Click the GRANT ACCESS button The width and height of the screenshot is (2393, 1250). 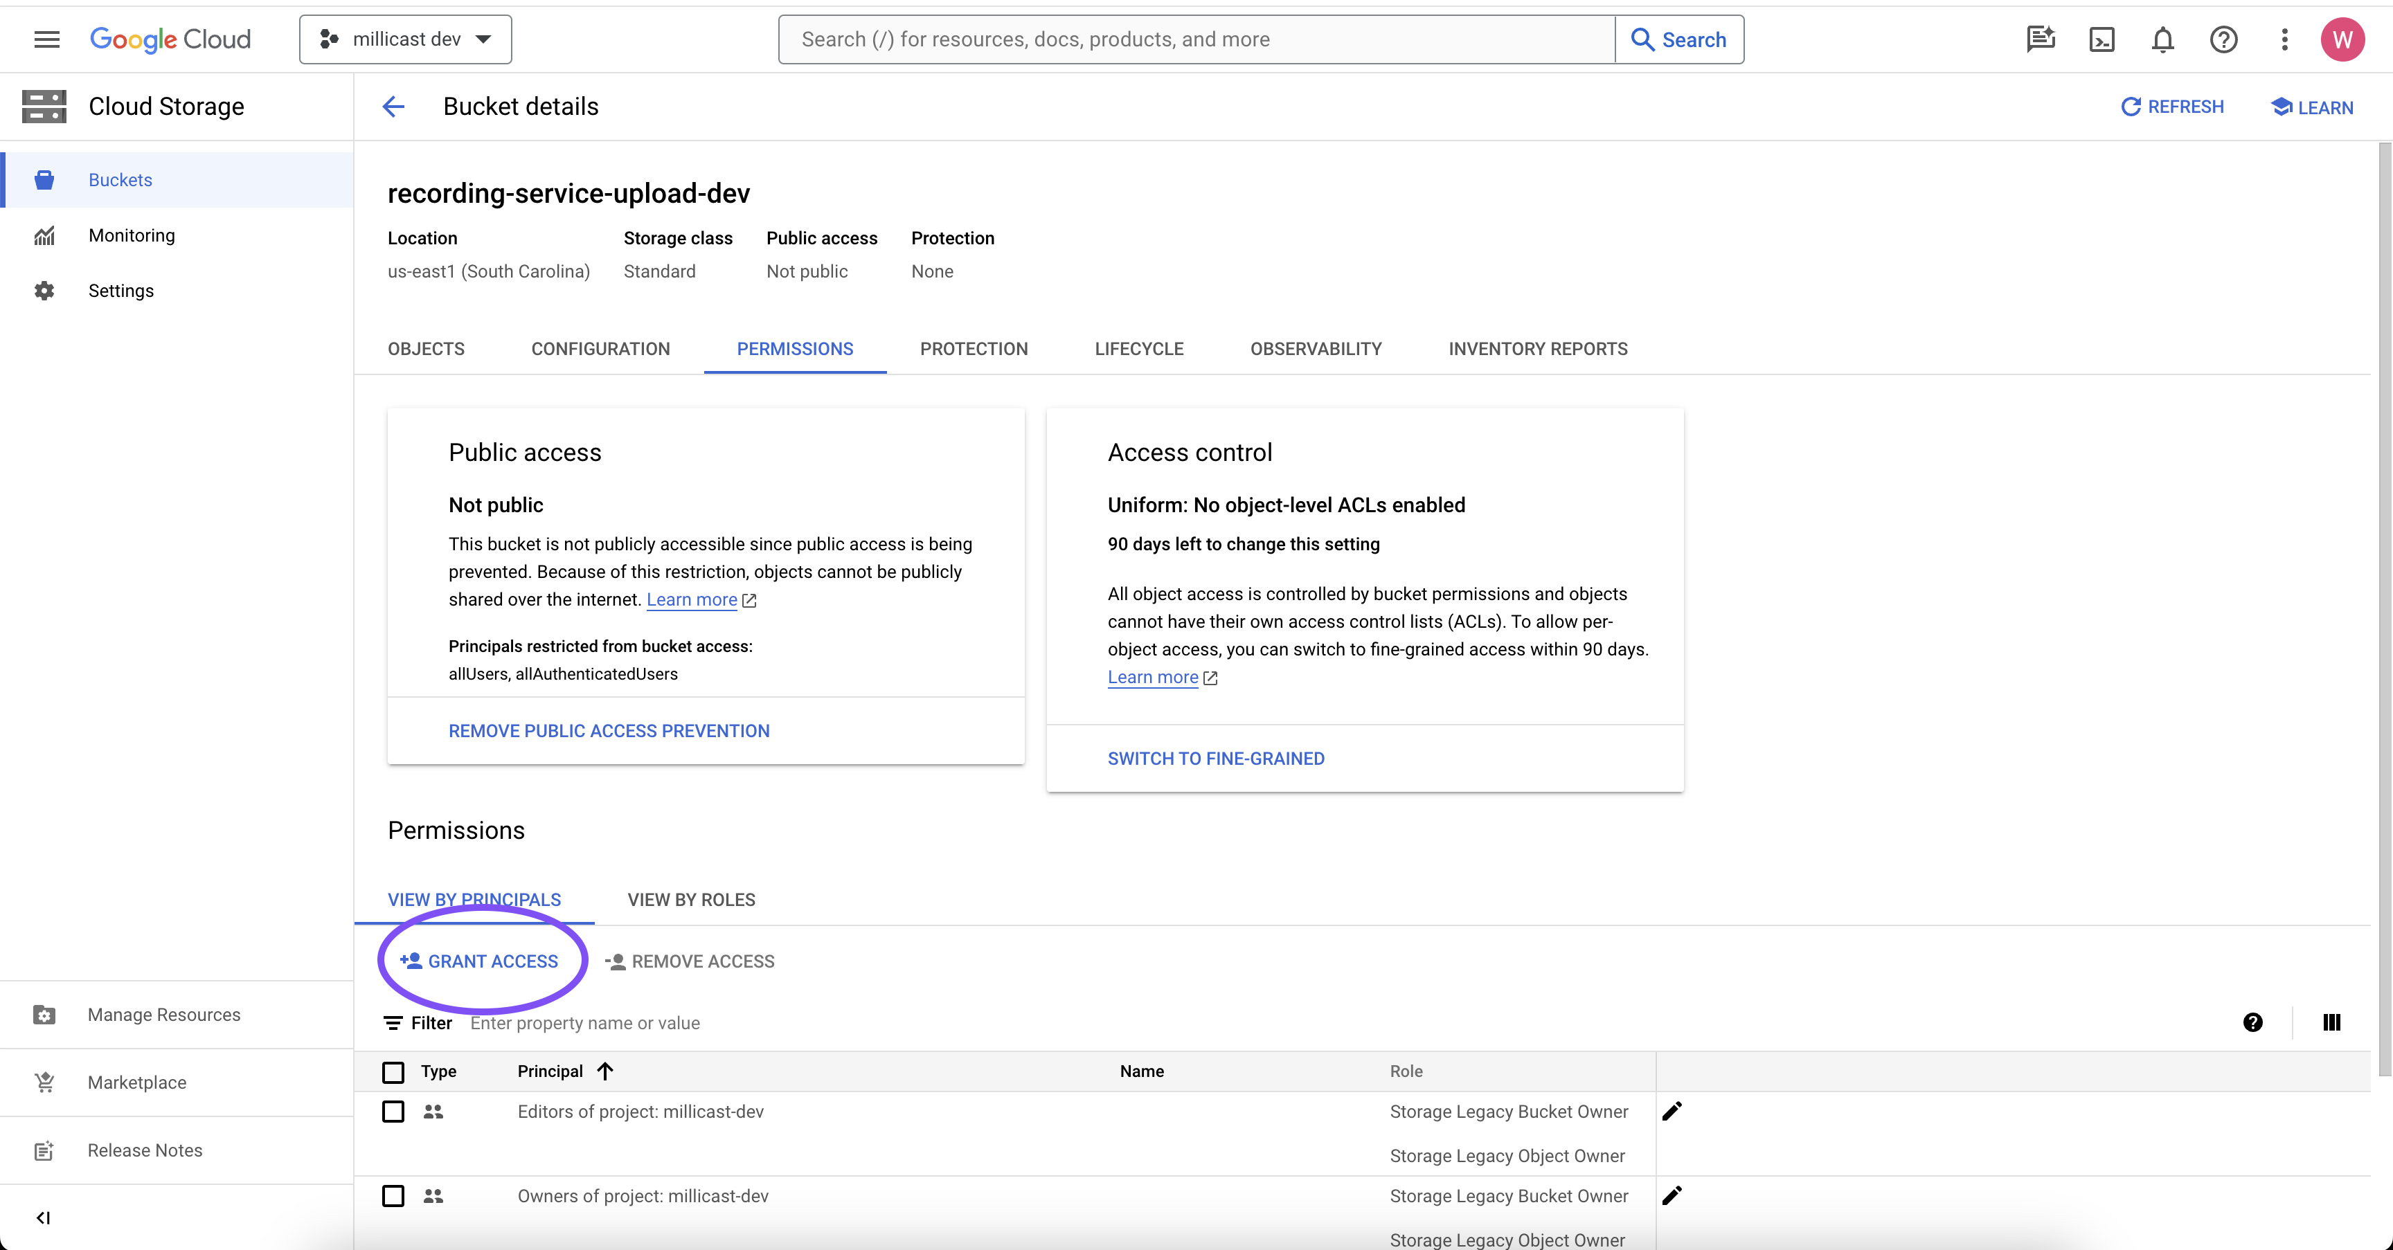point(479,961)
